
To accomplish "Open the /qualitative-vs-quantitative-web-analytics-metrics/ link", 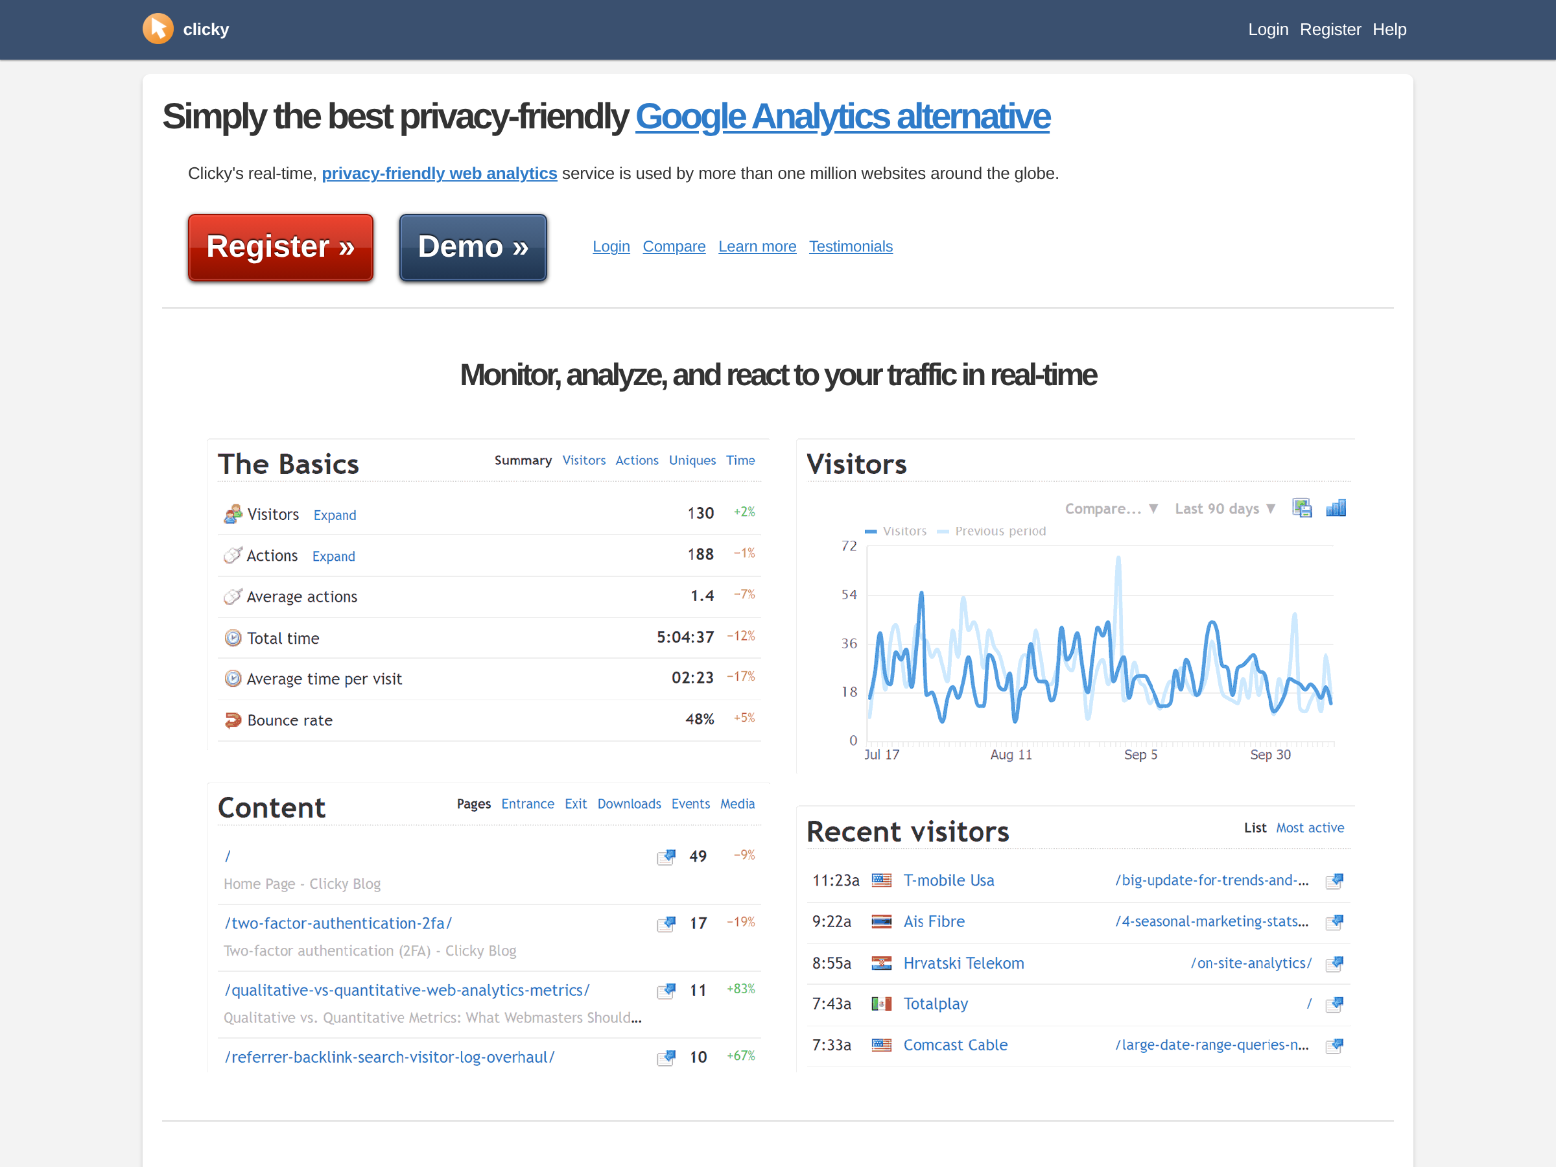I will point(407,991).
